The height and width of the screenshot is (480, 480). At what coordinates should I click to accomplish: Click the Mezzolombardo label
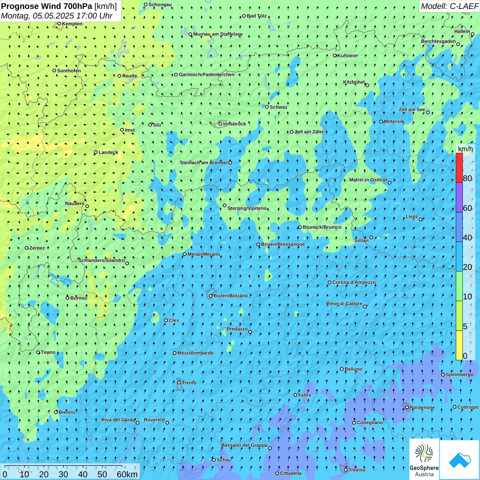coord(195,353)
